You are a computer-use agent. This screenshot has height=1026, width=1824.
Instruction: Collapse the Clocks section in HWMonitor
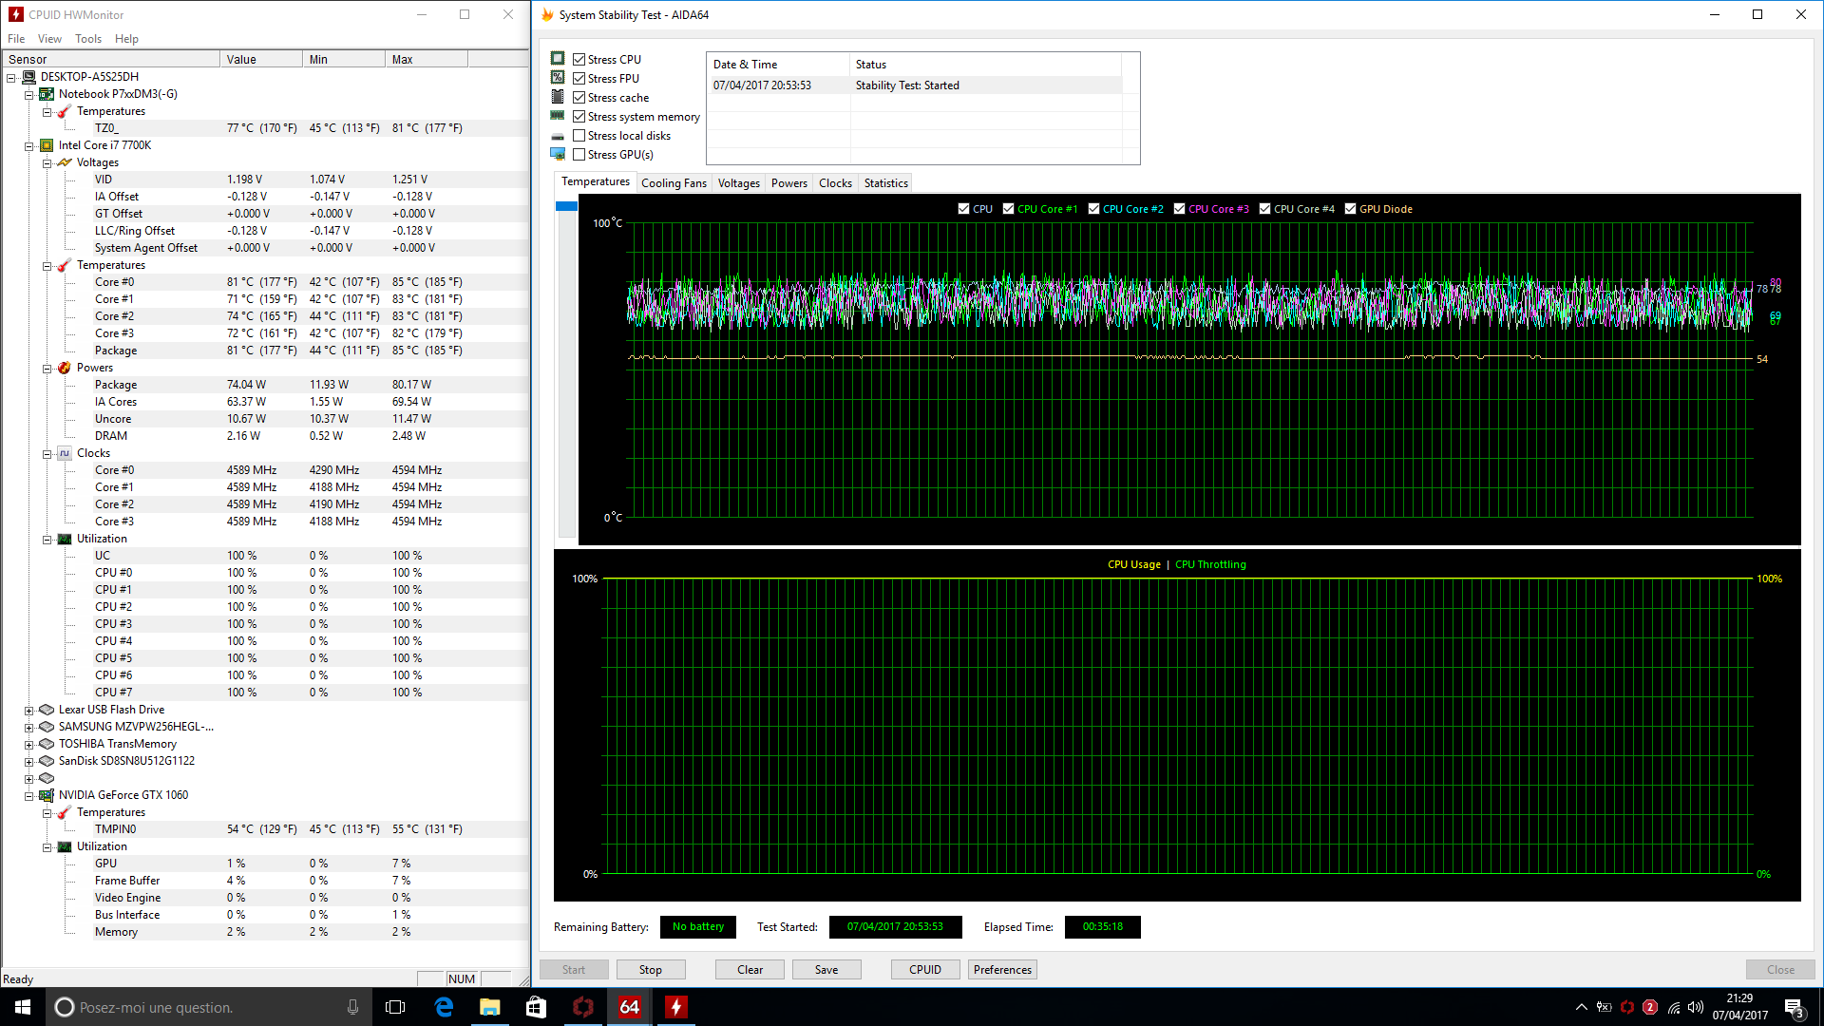pyautogui.click(x=47, y=454)
